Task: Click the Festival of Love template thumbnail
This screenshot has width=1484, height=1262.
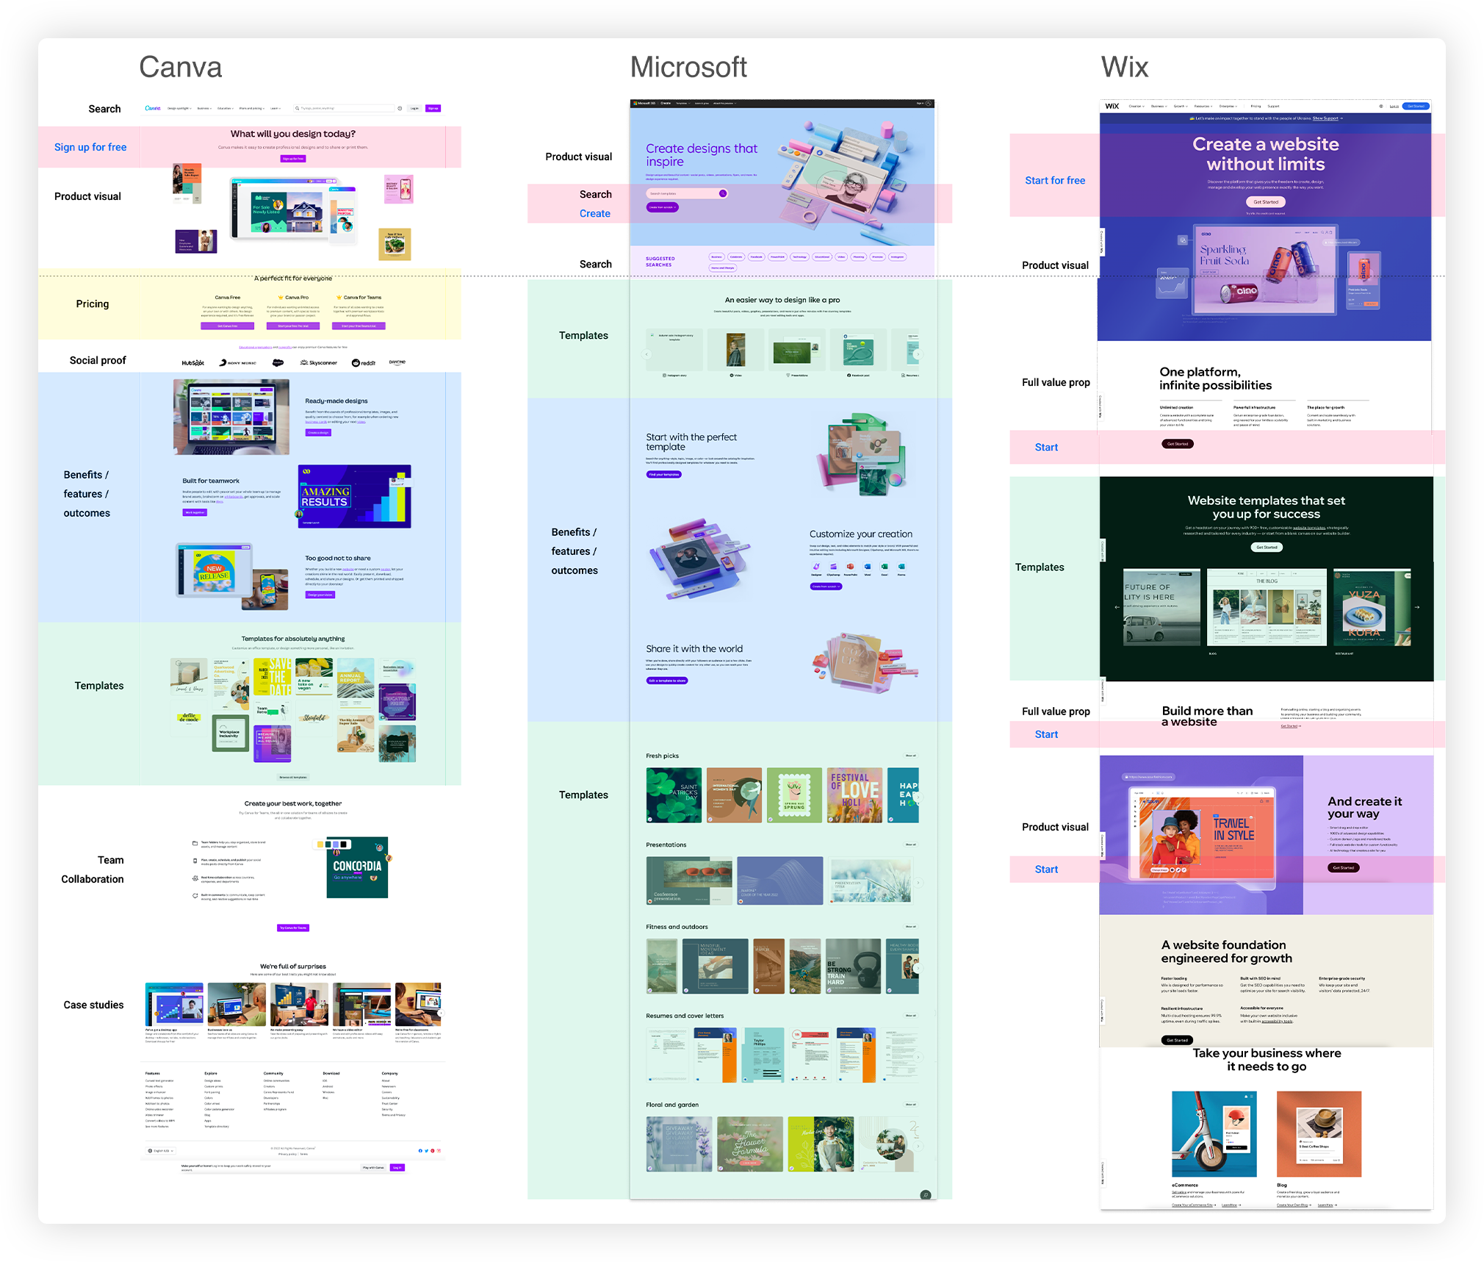Action: 854,795
